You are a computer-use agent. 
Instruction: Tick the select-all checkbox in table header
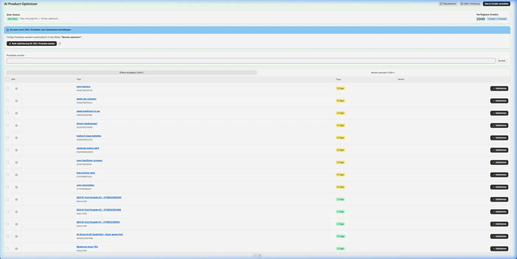7,79
